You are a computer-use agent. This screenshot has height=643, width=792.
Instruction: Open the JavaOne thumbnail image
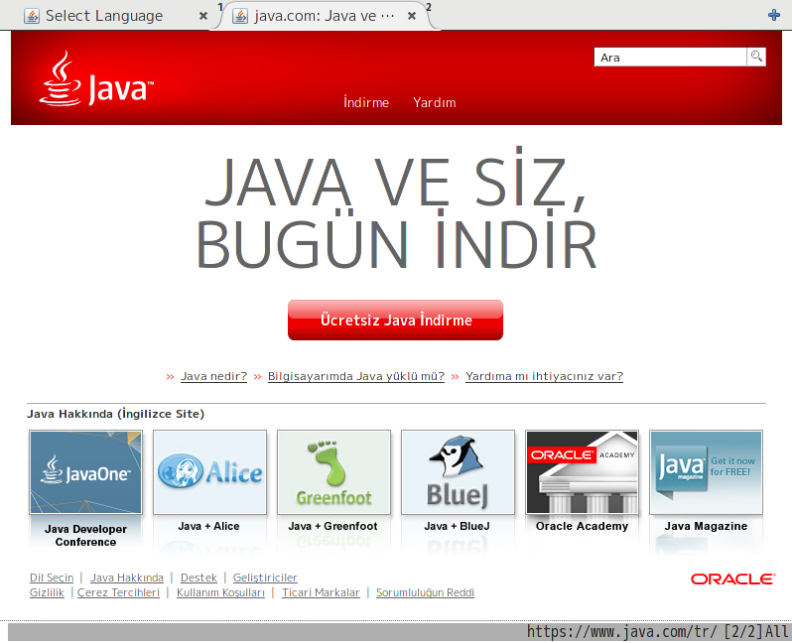86,472
